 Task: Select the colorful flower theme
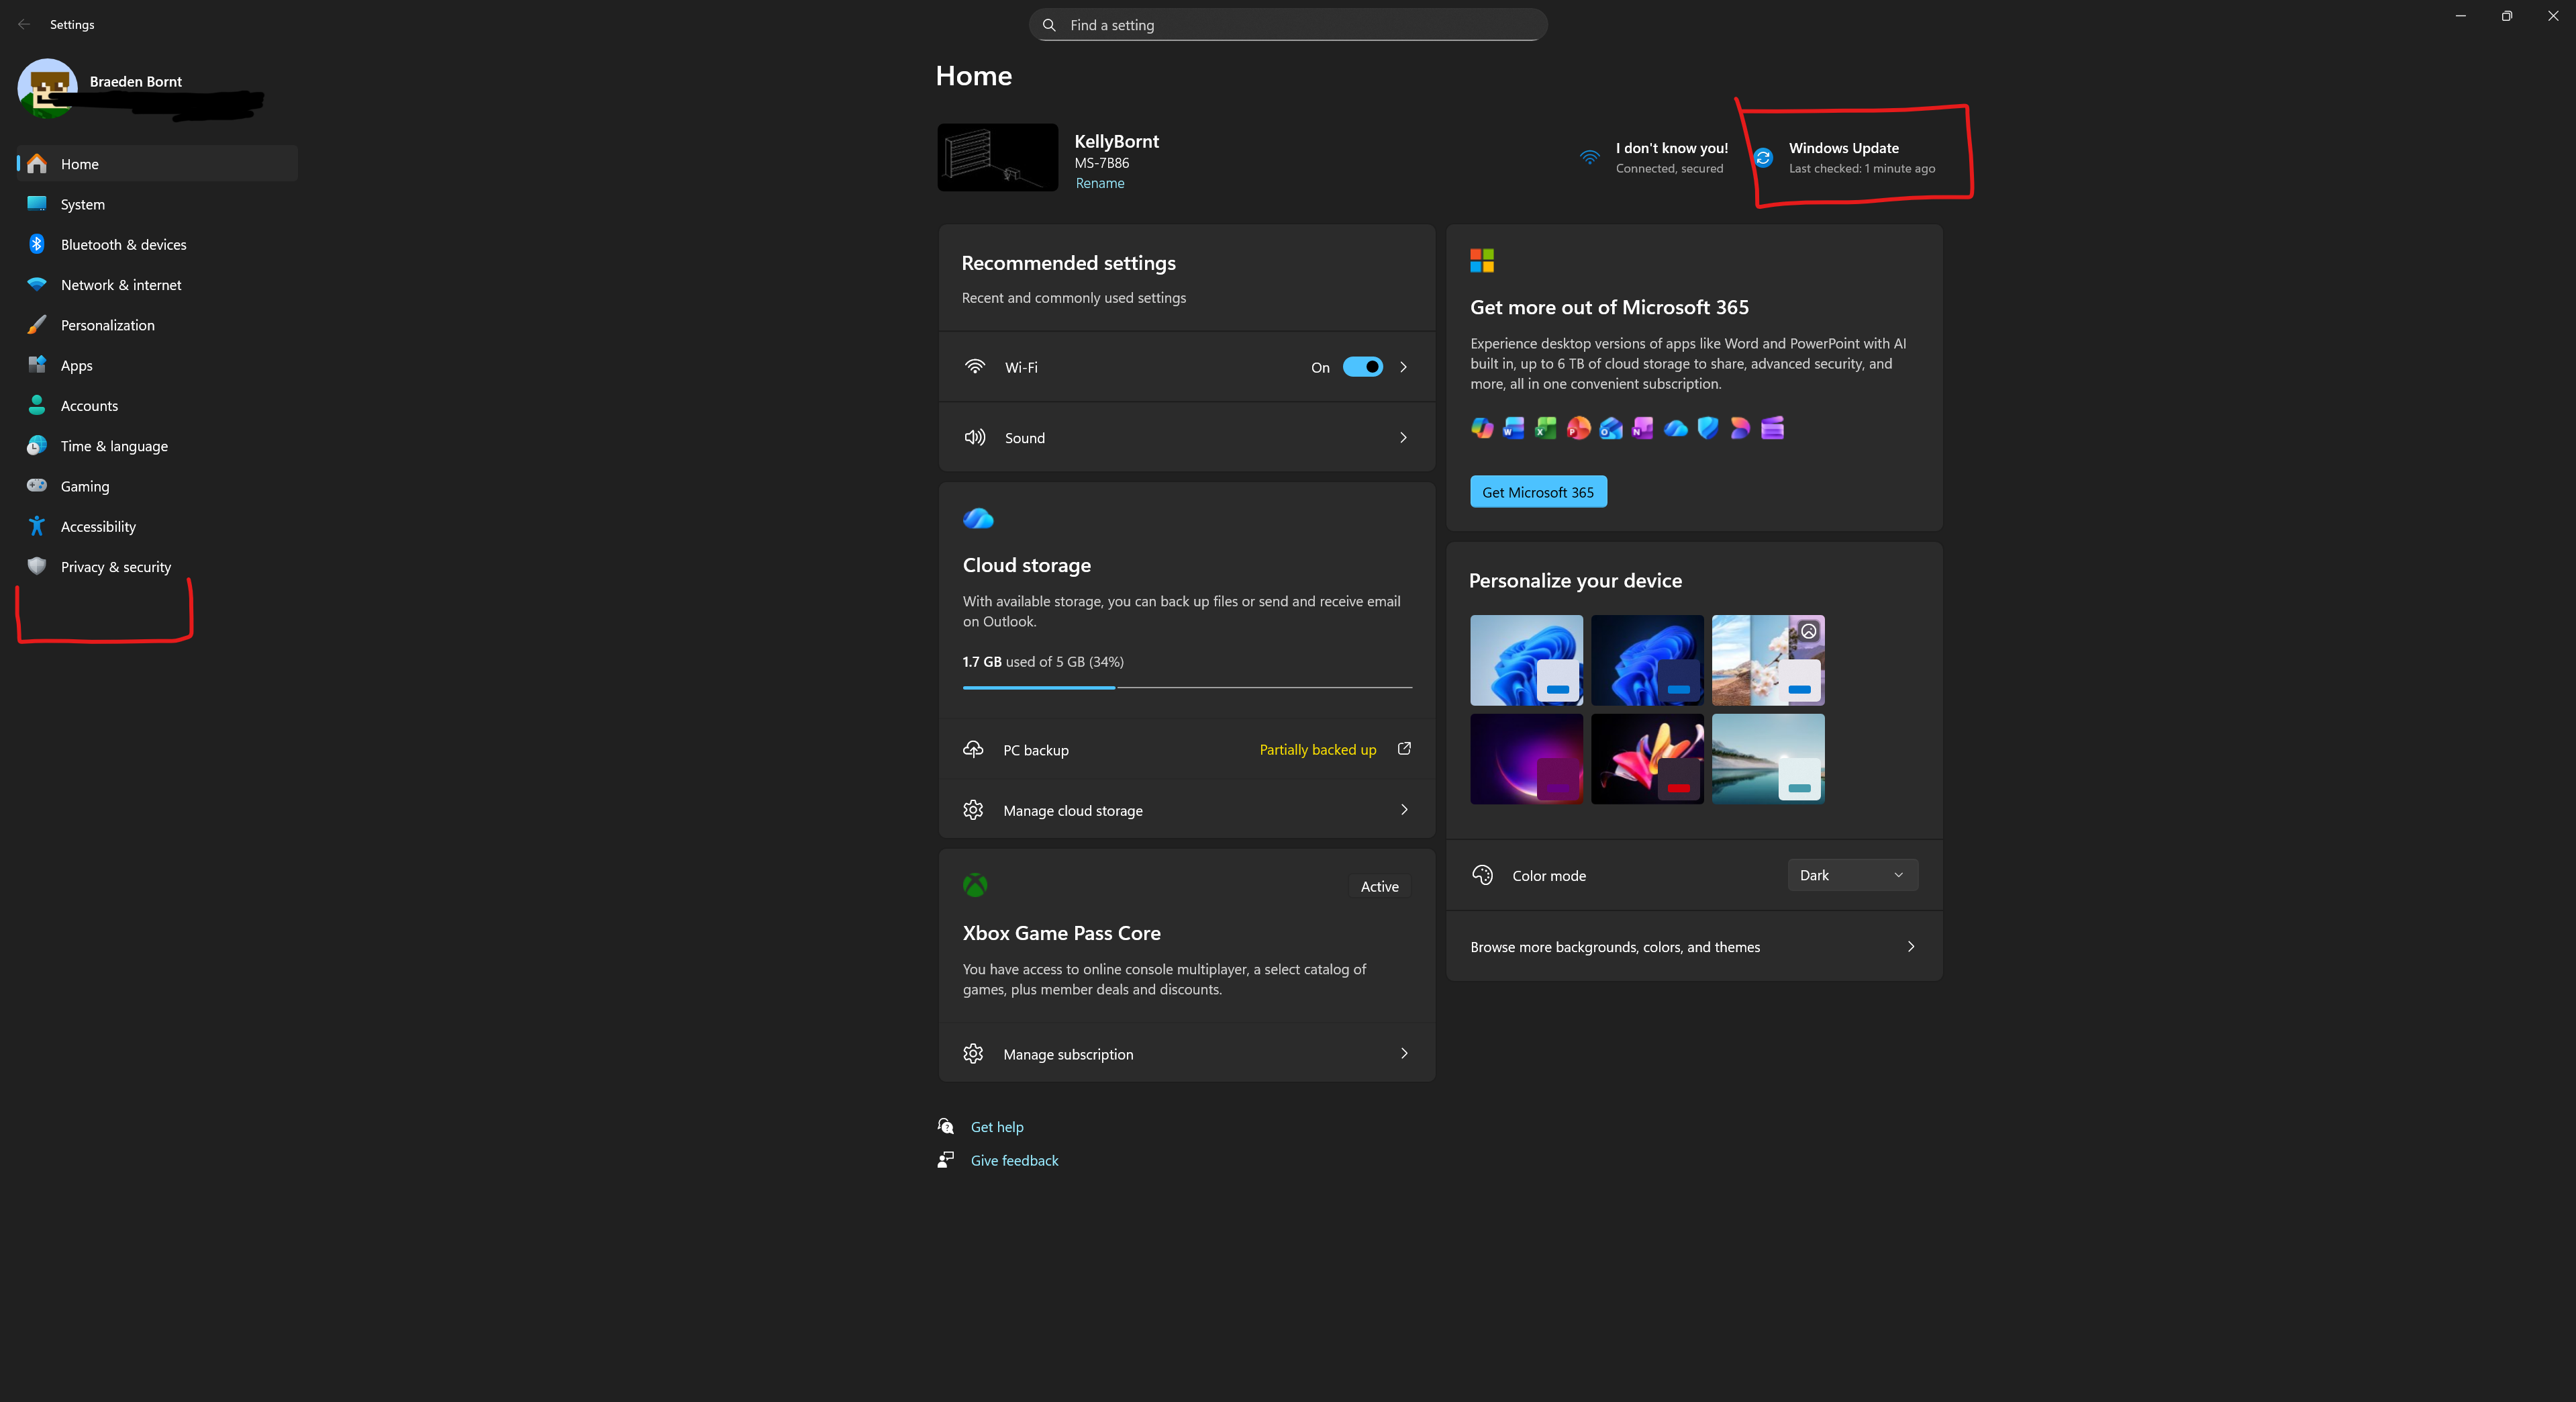1647,759
